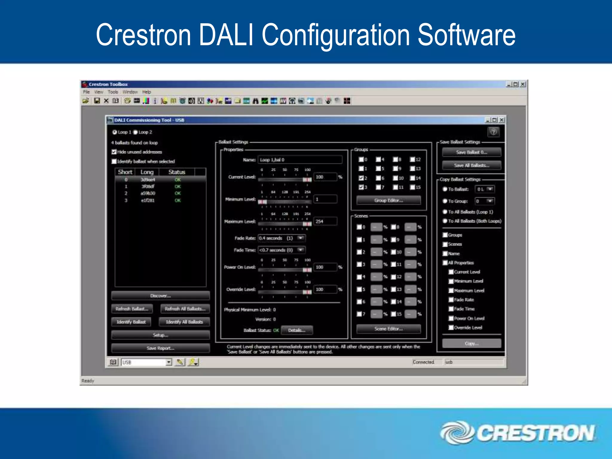Click the gray grid table toolbar icon
The image size is (612, 459).
[319, 101]
